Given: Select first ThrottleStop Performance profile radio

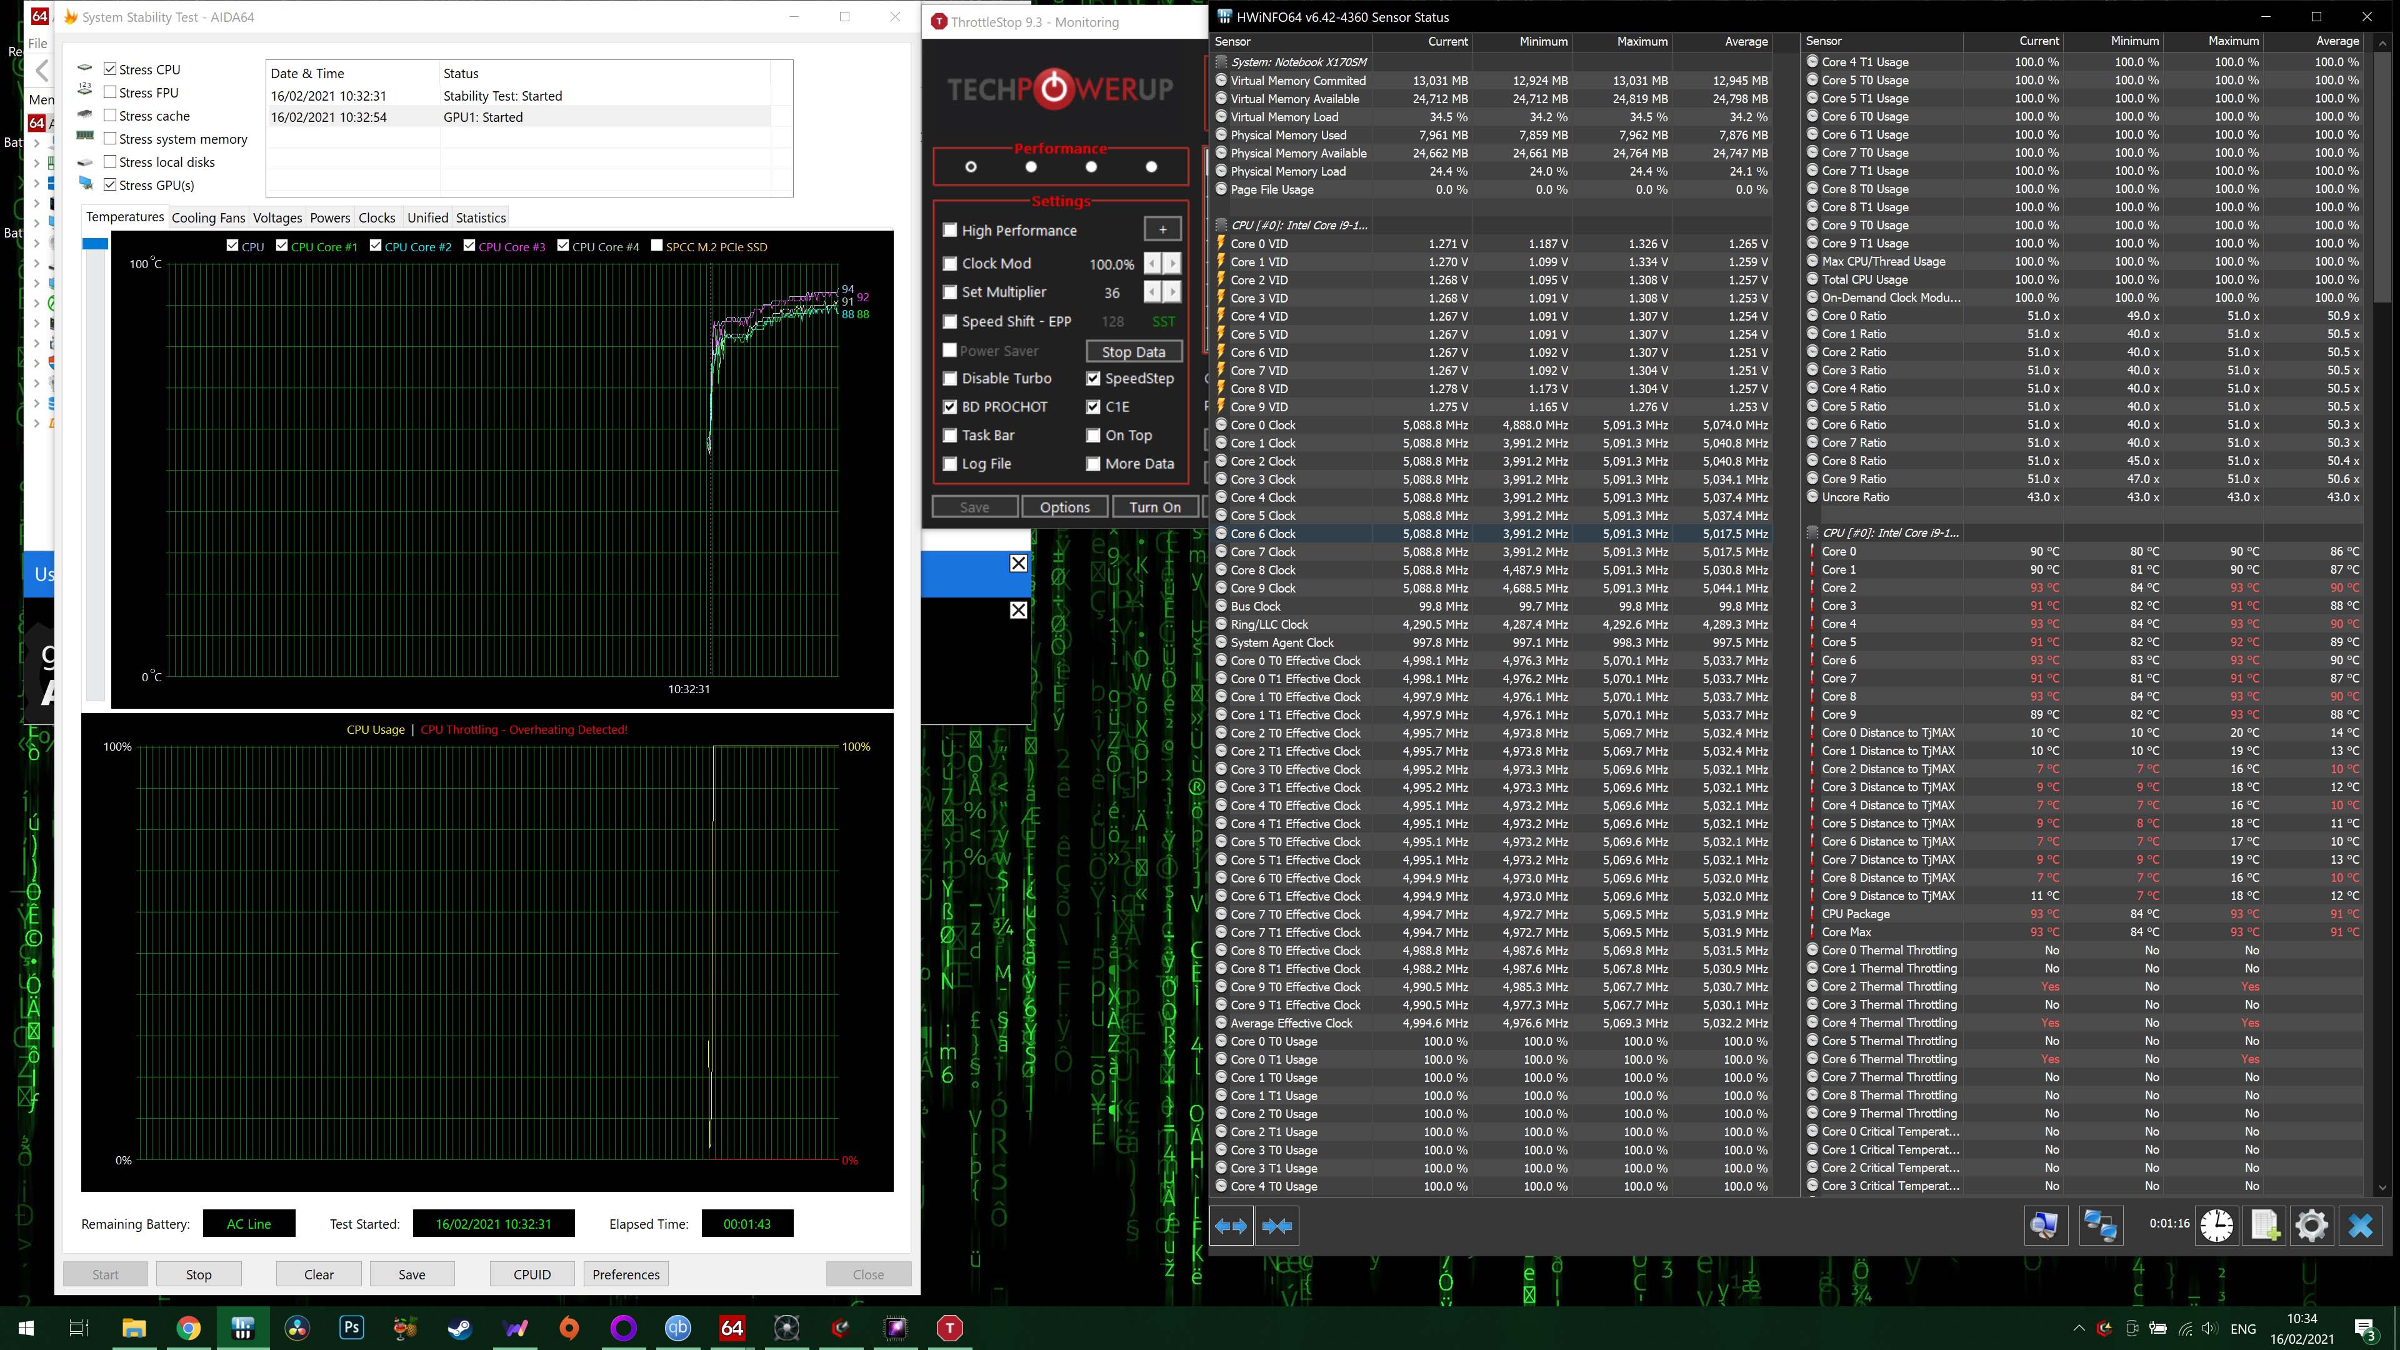Looking at the screenshot, I should (971, 167).
